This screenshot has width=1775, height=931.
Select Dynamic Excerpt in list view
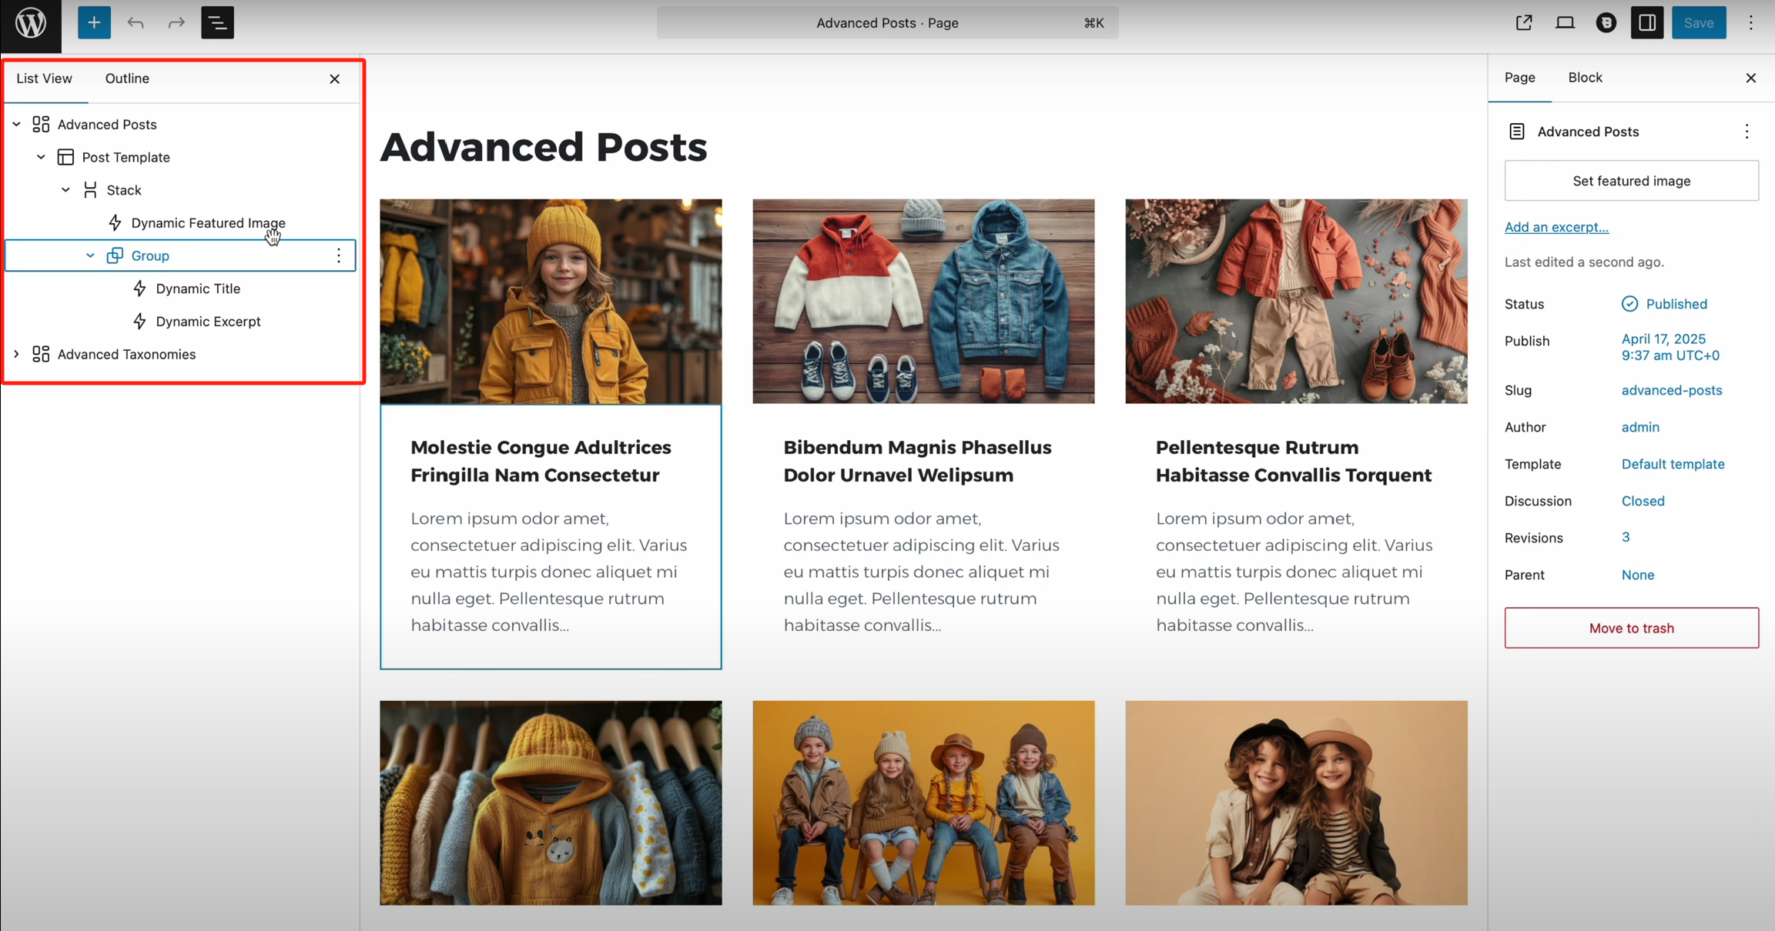tap(208, 322)
